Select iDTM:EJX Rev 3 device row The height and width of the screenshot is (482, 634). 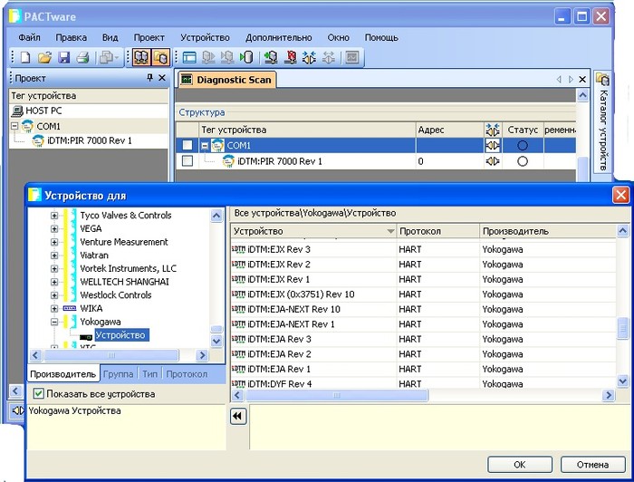[423, 249]
